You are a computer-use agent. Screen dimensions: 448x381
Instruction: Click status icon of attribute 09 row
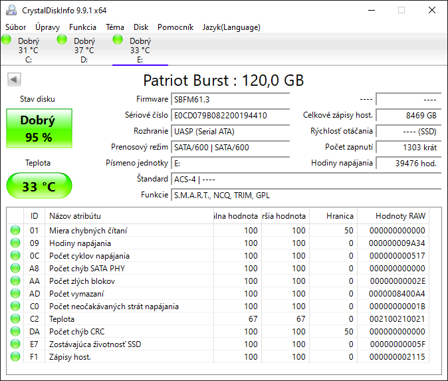15,243
